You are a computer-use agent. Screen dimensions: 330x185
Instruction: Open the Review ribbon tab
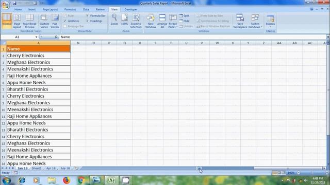point(100,9)
